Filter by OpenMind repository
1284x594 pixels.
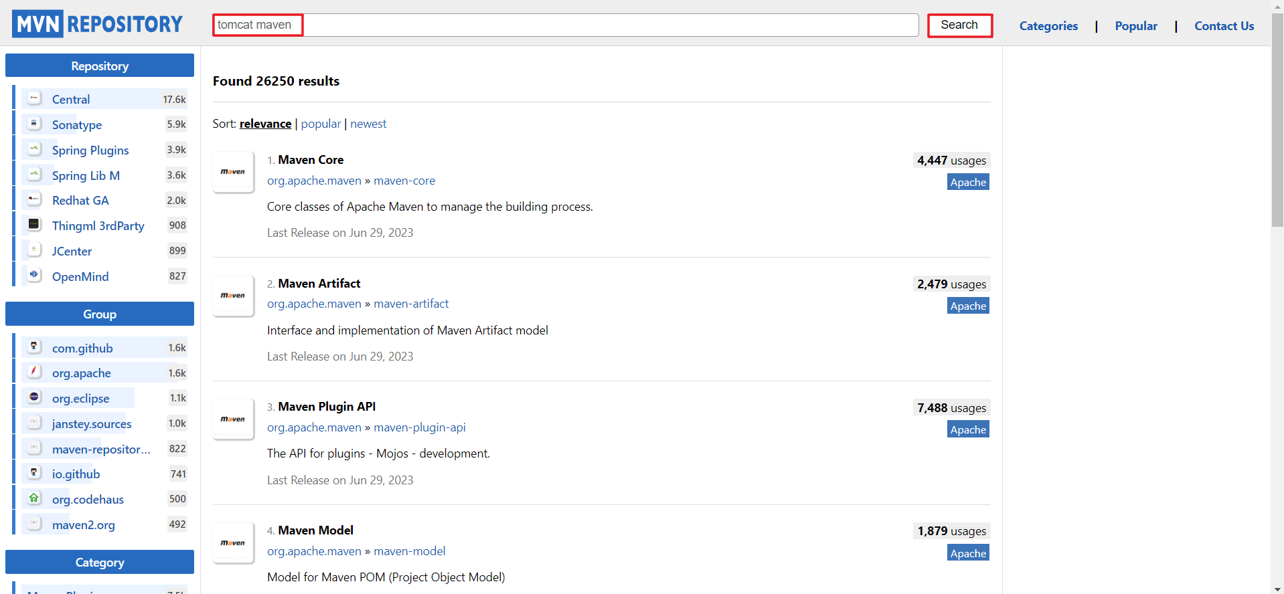coord(80,276)
